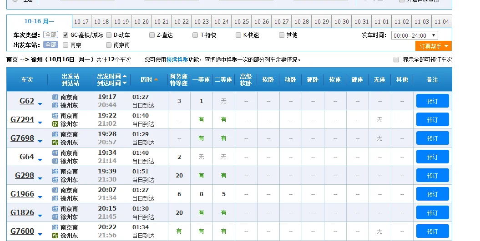
Task: Toggle the D-动车 train type checkbox
Action: pyautogui.click(x=109, y=35)
